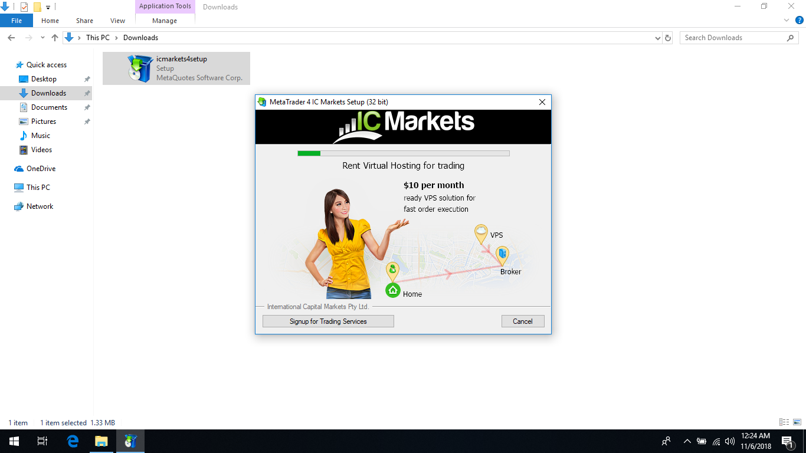
Task: Go up one folder level
Action: 55,38
